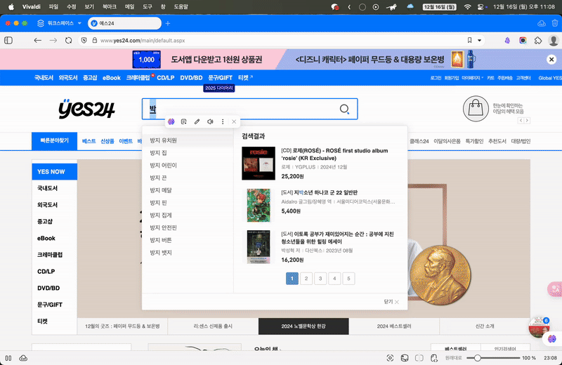
Task: Click the note icon in the text popup toolbar
Action: pyautogui.click(x=184, y=122)
